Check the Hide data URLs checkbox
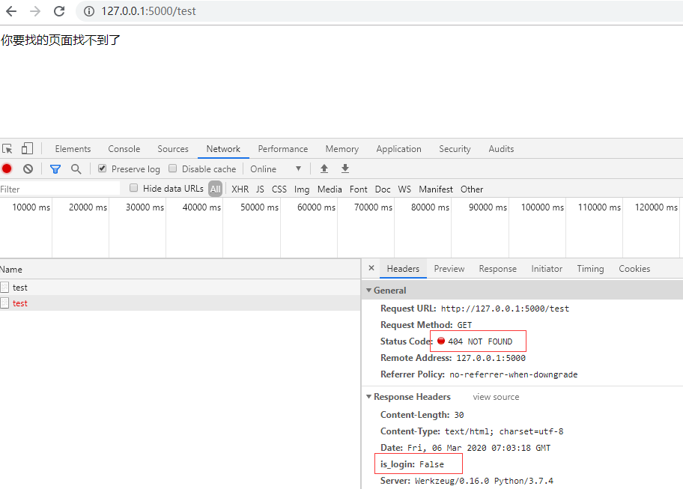Viewport: 683px width, 489px height. [134, 188]
